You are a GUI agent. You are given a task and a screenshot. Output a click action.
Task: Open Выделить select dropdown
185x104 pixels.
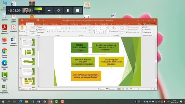[147, 32]
